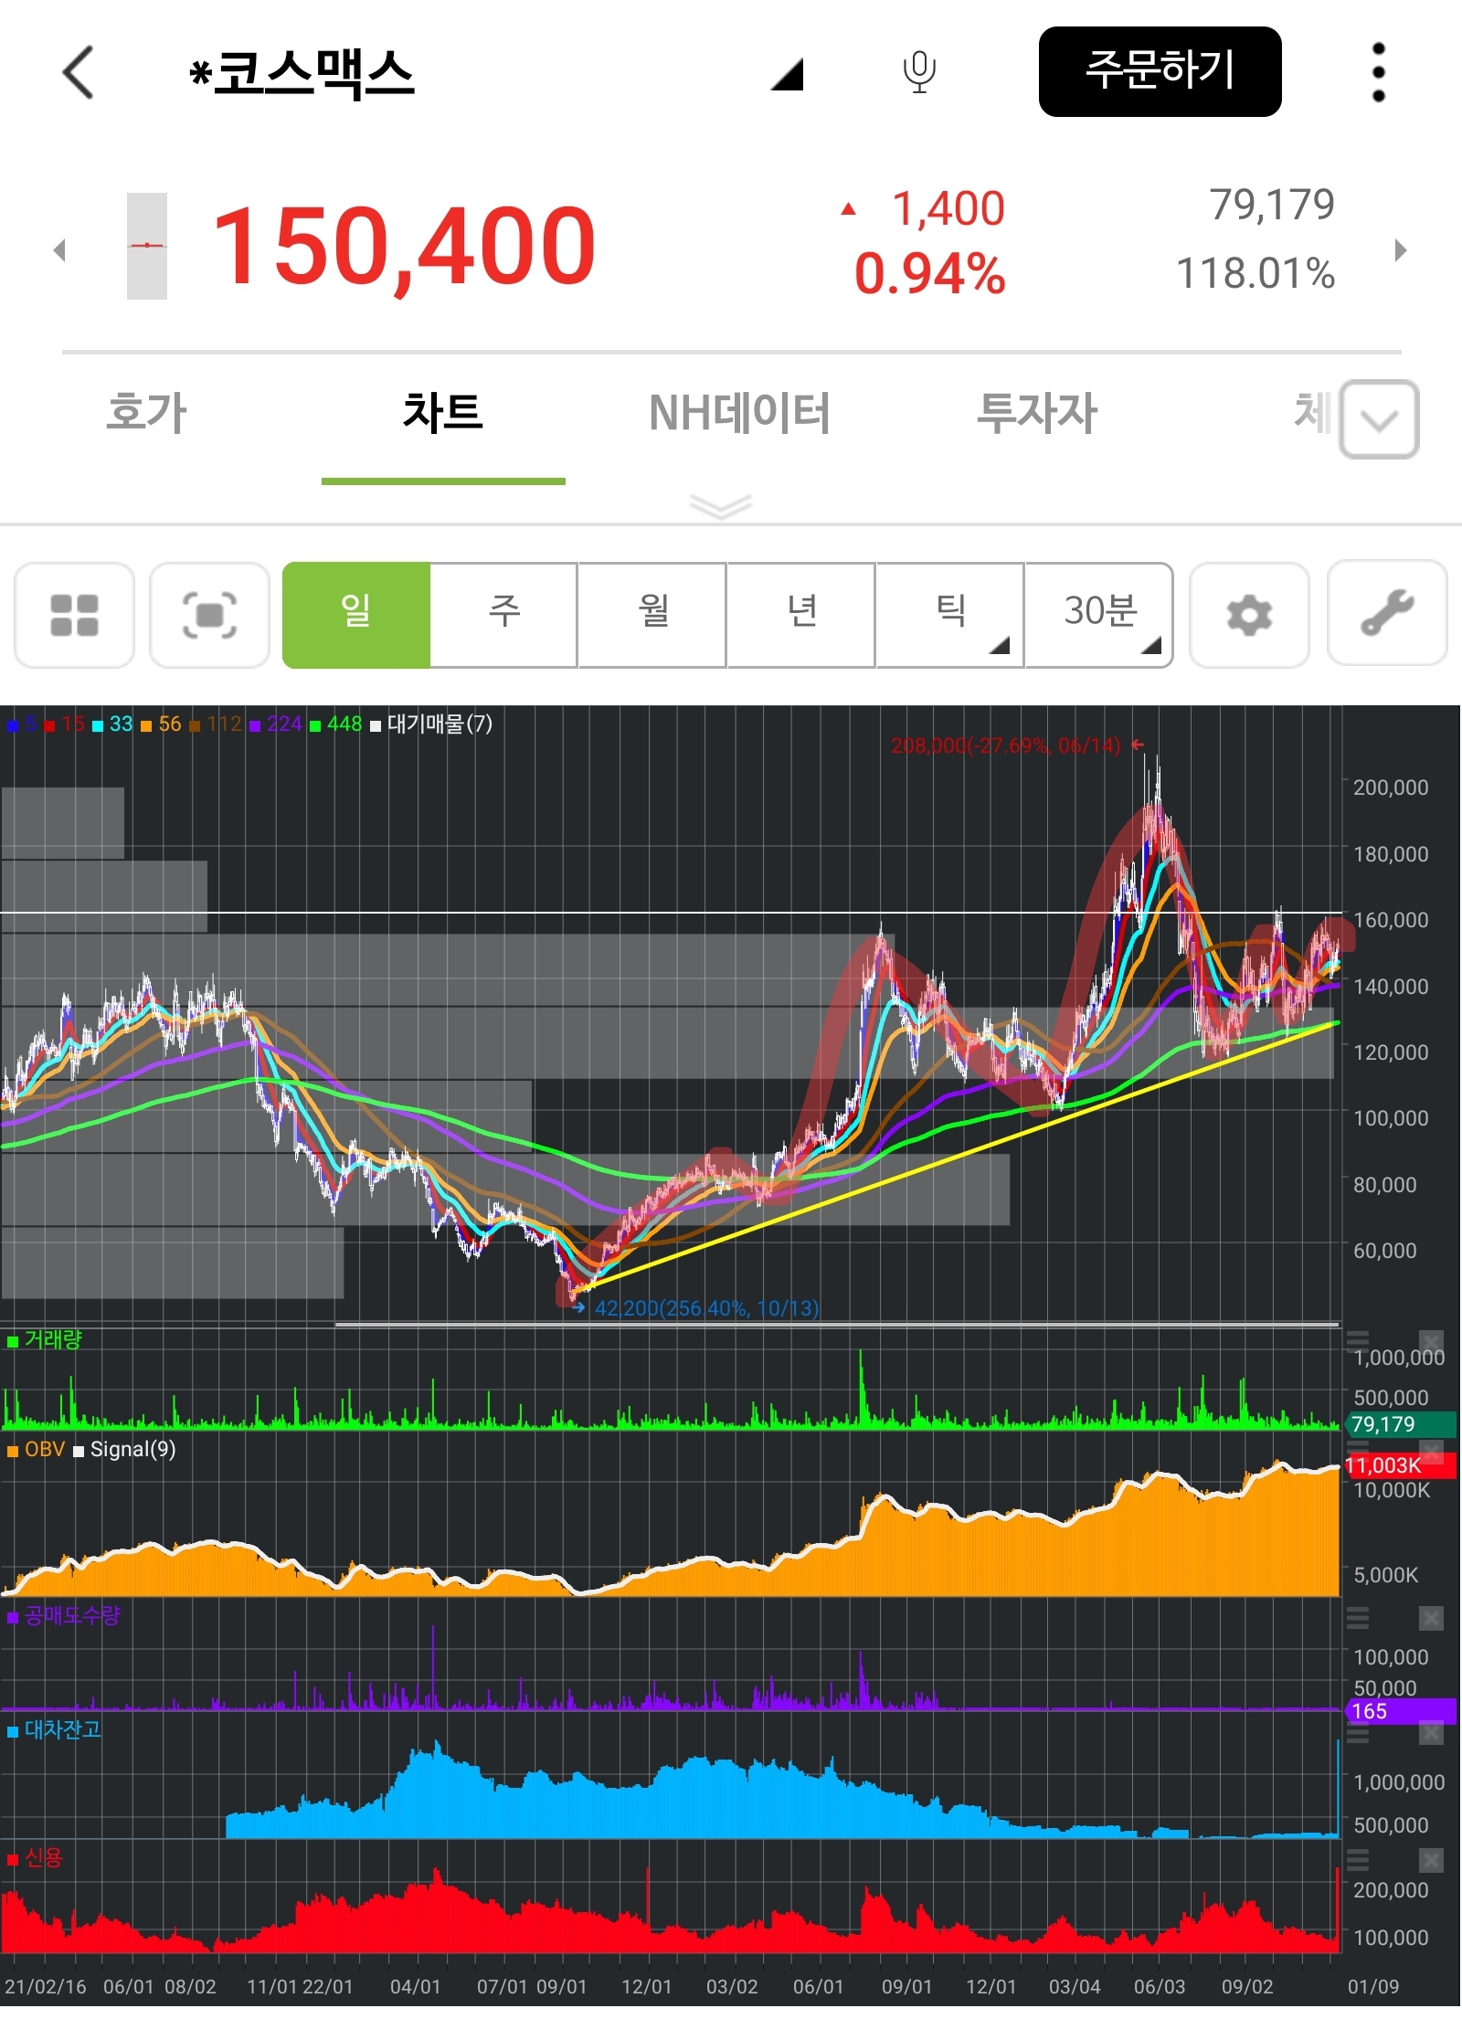The width and height of the screenshot is (1462, 2019).
Task: Toggle the 56-day moving average legend
Action: point(161,724)
